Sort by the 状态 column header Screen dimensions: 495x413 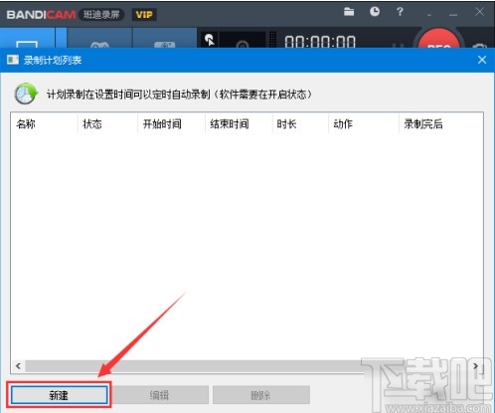(107, 124)
